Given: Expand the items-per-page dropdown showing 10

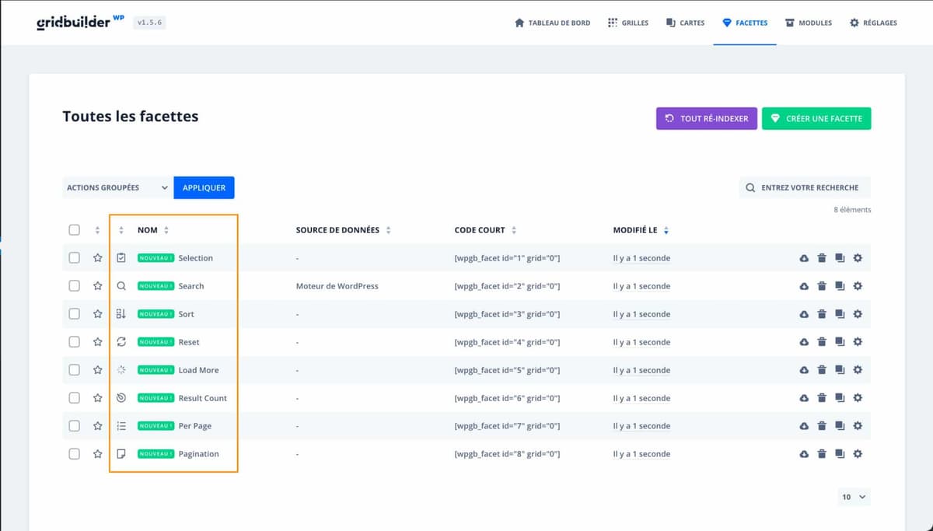Looking at the screenshot, I should point(854,497).
